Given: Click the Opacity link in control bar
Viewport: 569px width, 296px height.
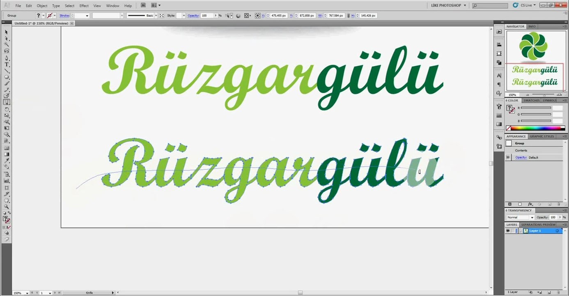Looking at the screenshot, I should coord(193,16).
